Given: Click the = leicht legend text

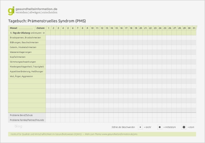Looking at the screenshot, I should [148, 127].
